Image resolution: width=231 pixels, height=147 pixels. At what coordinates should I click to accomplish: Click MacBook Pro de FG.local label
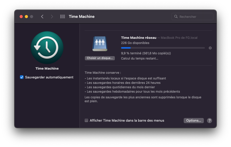[x=179, y=38]
